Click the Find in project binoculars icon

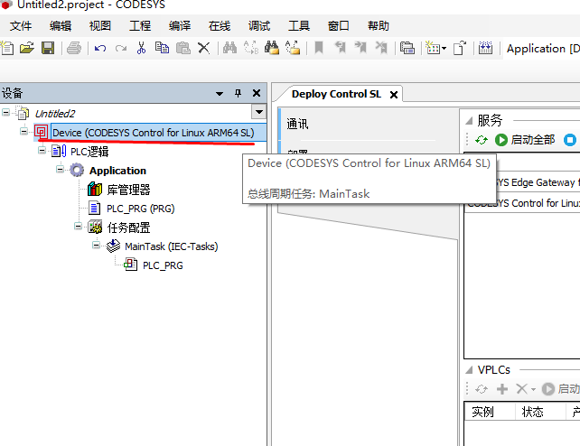click(272, 48)
